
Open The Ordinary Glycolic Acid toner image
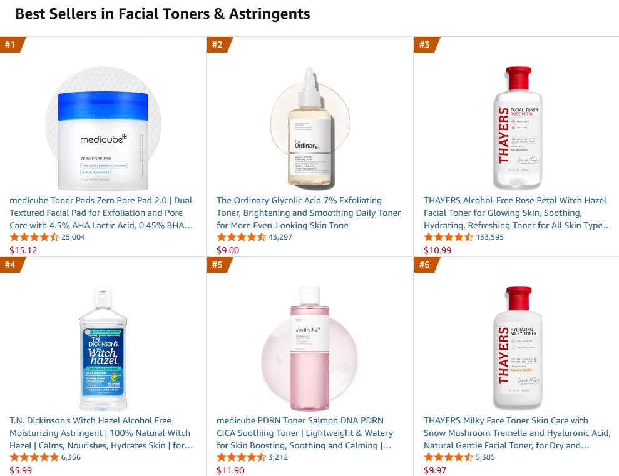(x=310, y=127)
